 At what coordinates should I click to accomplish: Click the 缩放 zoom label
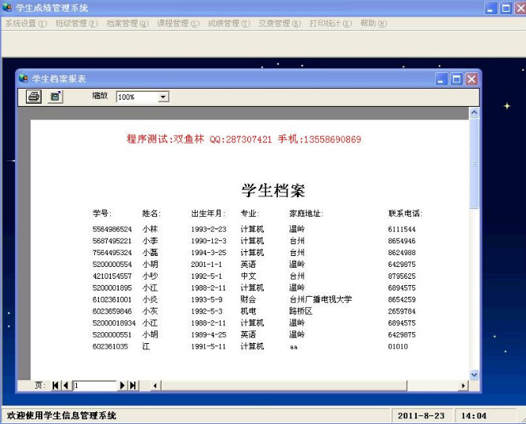[x=100, y=96]
